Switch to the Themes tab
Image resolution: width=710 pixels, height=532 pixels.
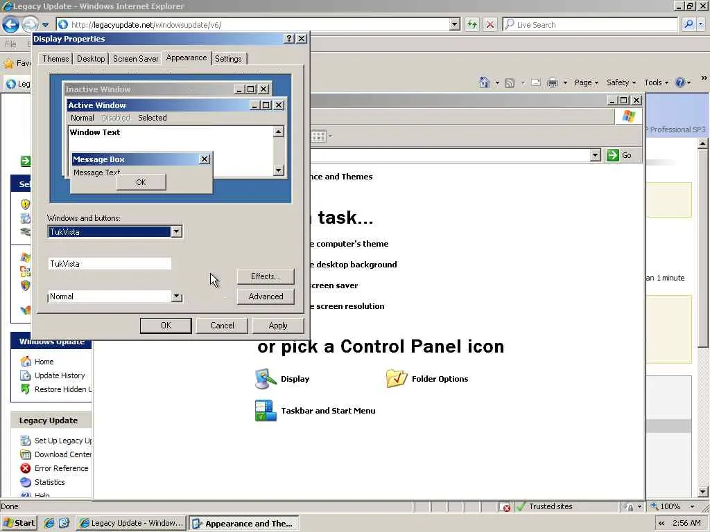[x=55, y=59]
